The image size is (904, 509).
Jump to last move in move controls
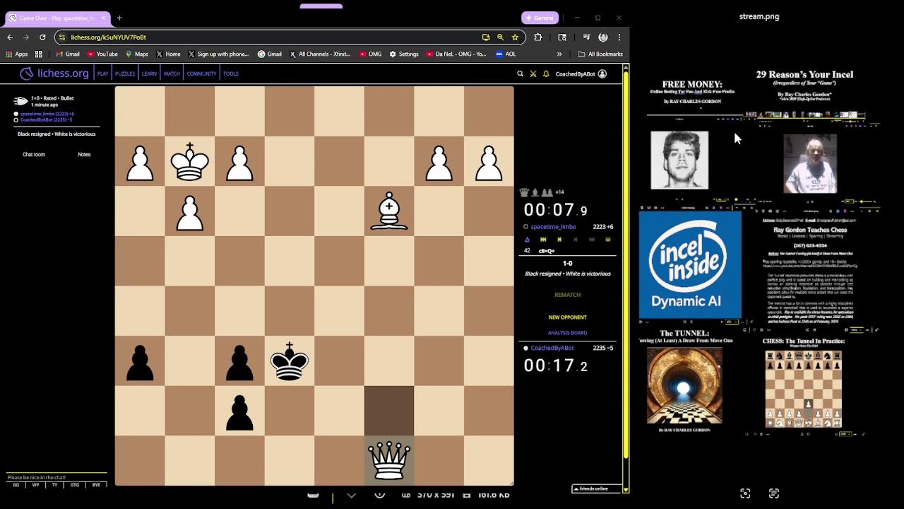click(x=592, y=240)
